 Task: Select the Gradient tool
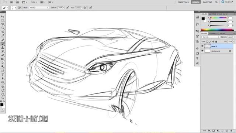coord(3,59)
